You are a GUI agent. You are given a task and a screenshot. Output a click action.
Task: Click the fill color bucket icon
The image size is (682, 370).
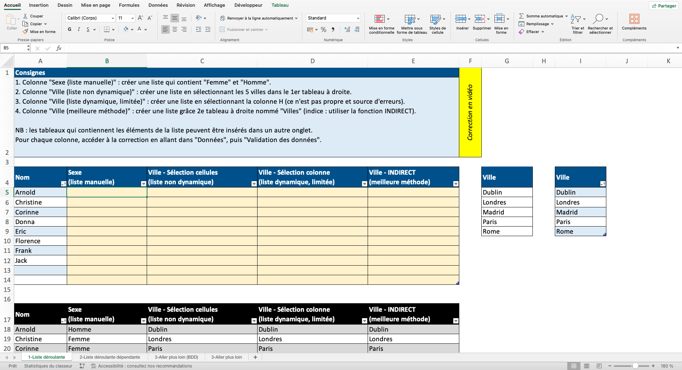(x=126, y=29)
